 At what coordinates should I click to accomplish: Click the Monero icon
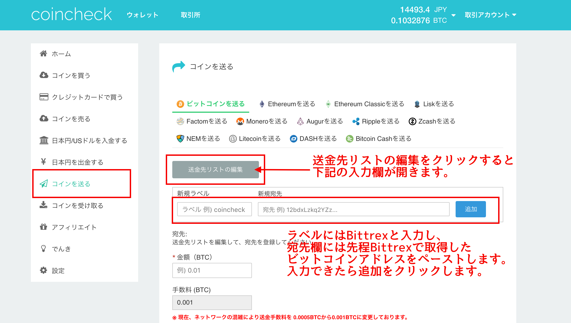240,121
